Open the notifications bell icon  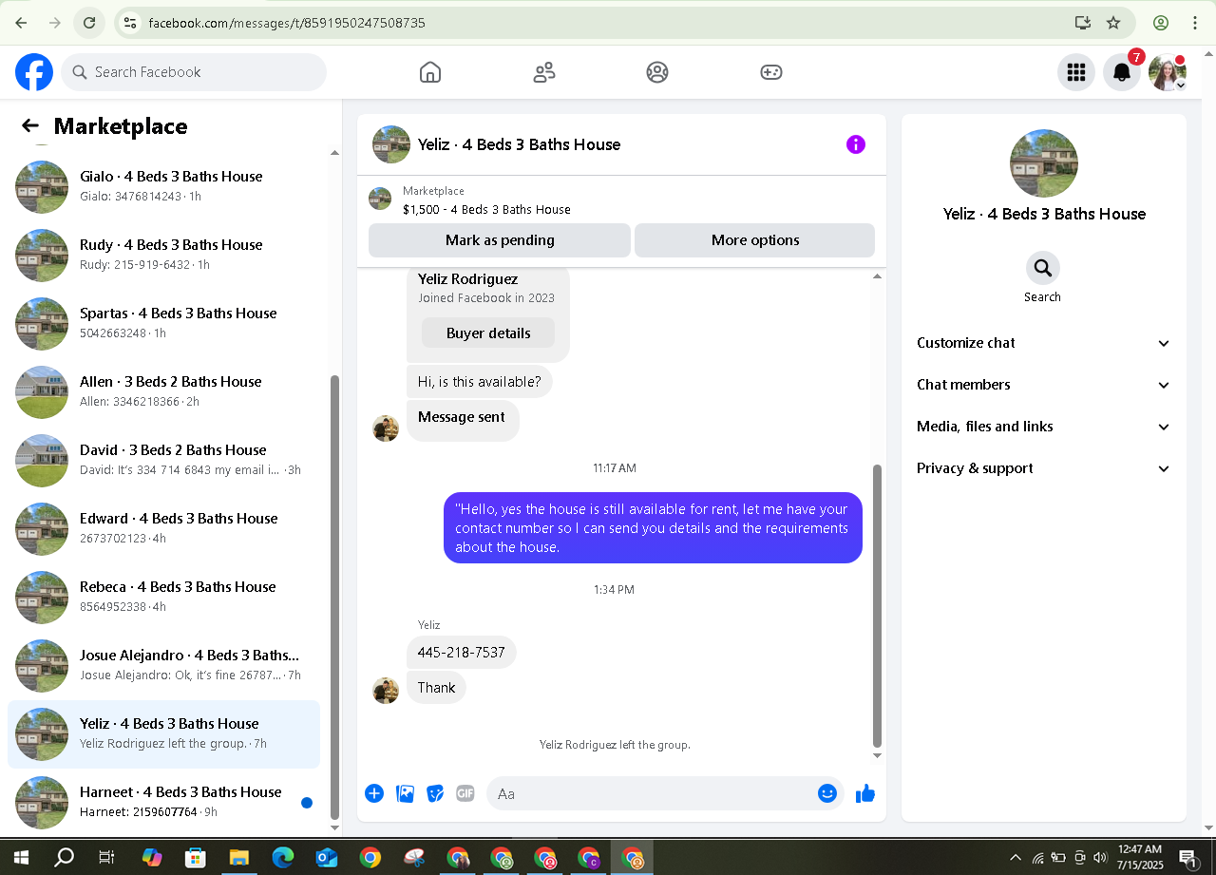pos(1122,72)
